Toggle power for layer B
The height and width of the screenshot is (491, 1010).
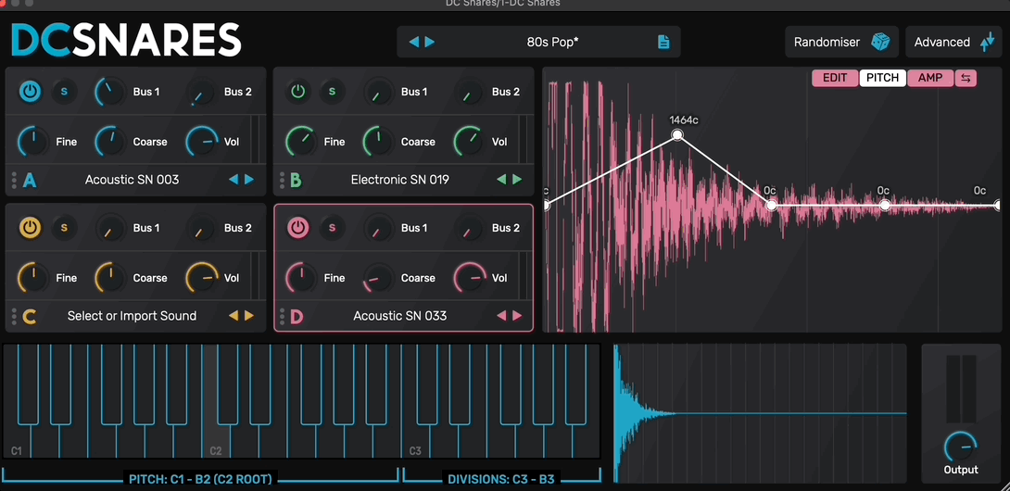point(297,92)
